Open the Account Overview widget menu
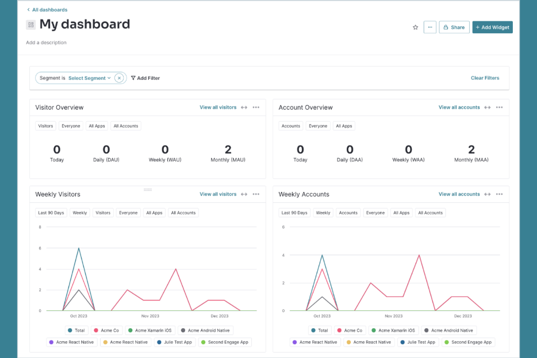The width and height of the screenshot is (537, 358). point(498,107)
